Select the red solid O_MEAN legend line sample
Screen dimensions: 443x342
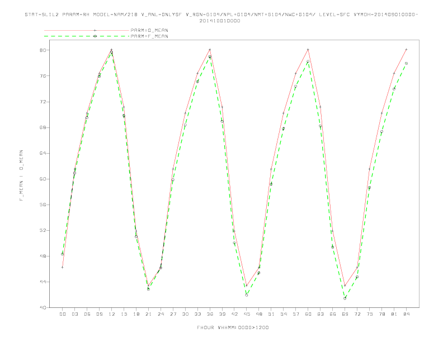click(x=87, y=30)
